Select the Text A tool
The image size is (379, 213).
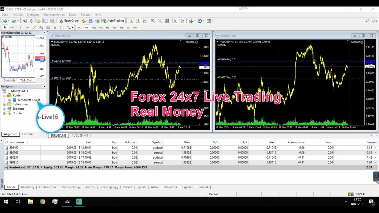pos(55,28)
